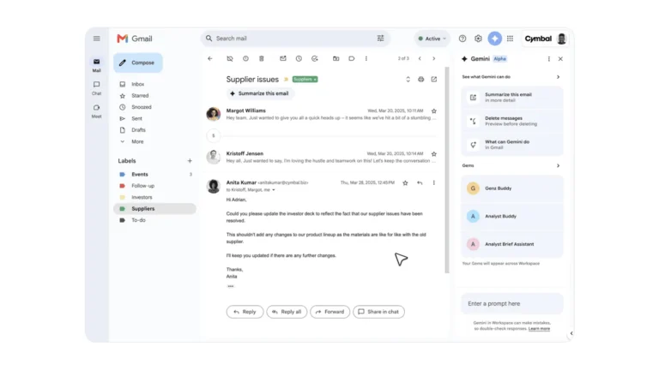This screenshot has width=659, height=370.
Task: Click the Search mail field
Action: [295, 39]
